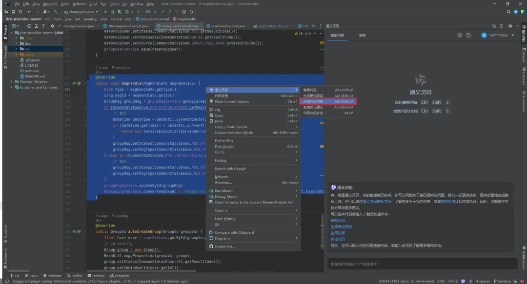527x284 pixels.
Task: Click Expand All in Project panel
Action: click(x=36, y=26)
